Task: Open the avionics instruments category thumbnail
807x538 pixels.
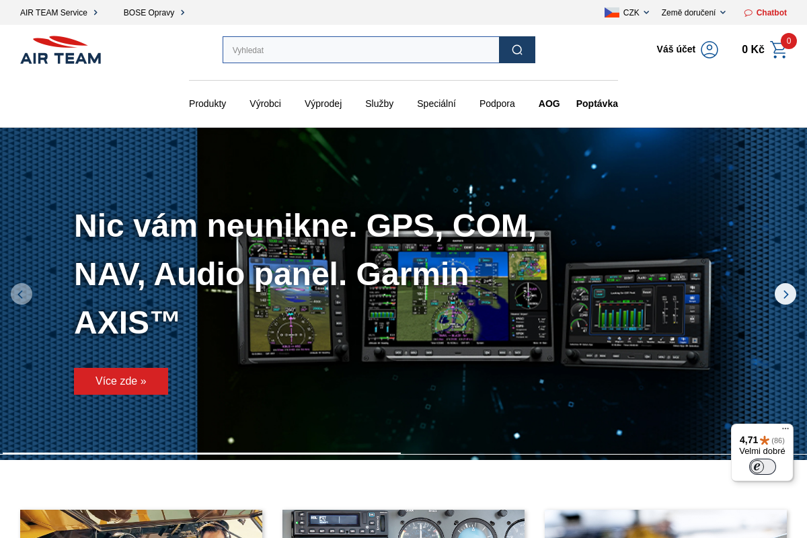Action: tap(403, 524)
